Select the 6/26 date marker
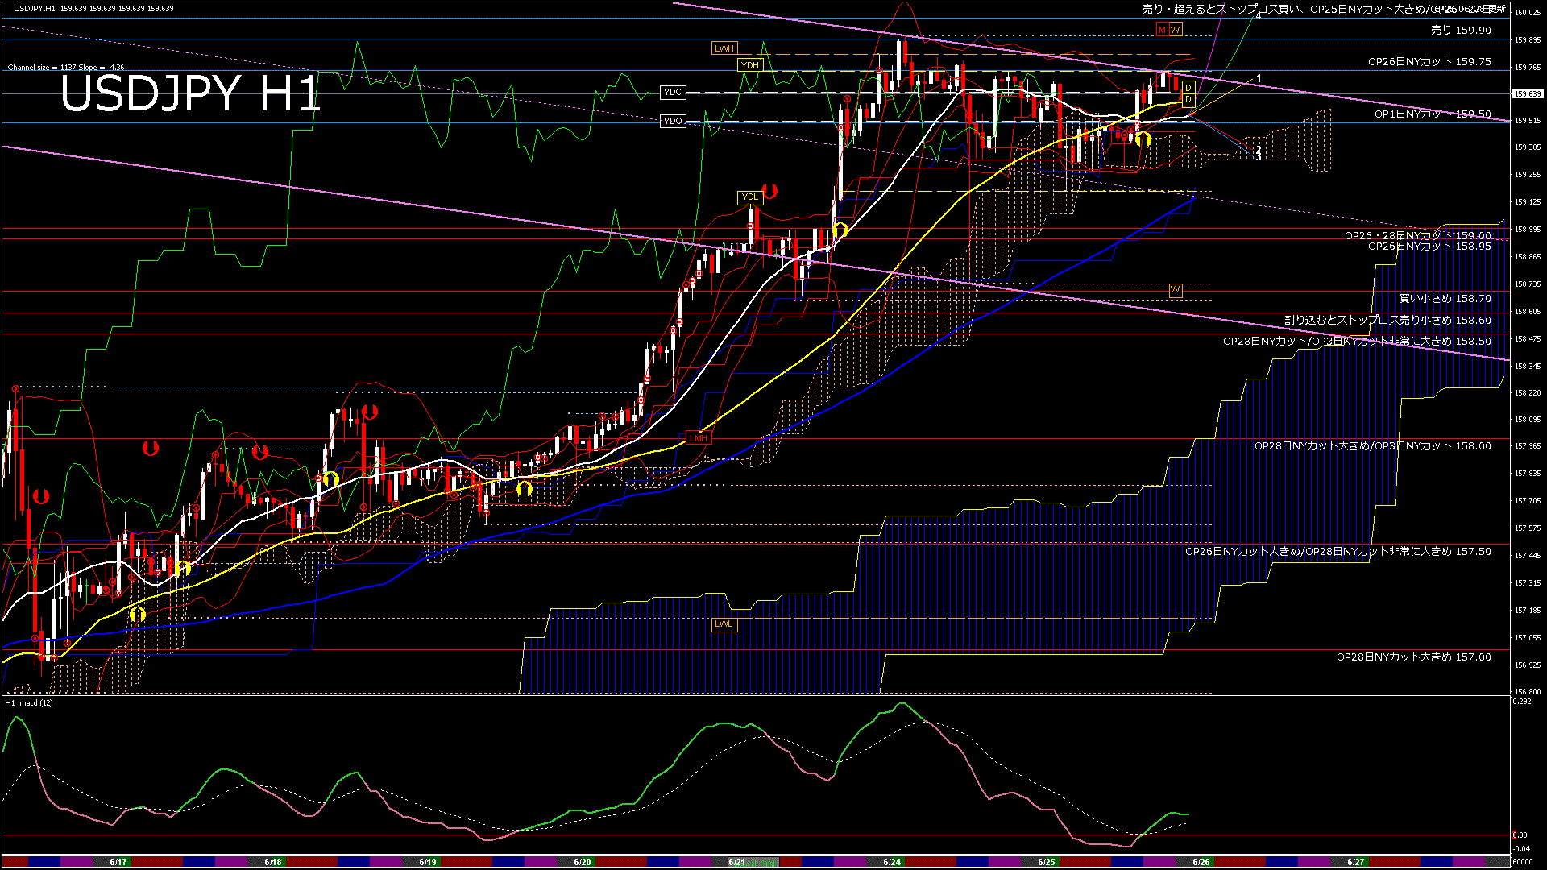This screenshot has width=1547, height=870. (x=1201, y=862)
